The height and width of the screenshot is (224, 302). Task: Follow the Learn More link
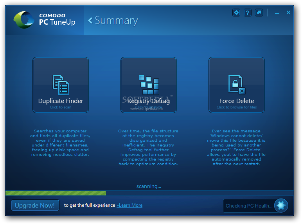(x=129, y=205)
